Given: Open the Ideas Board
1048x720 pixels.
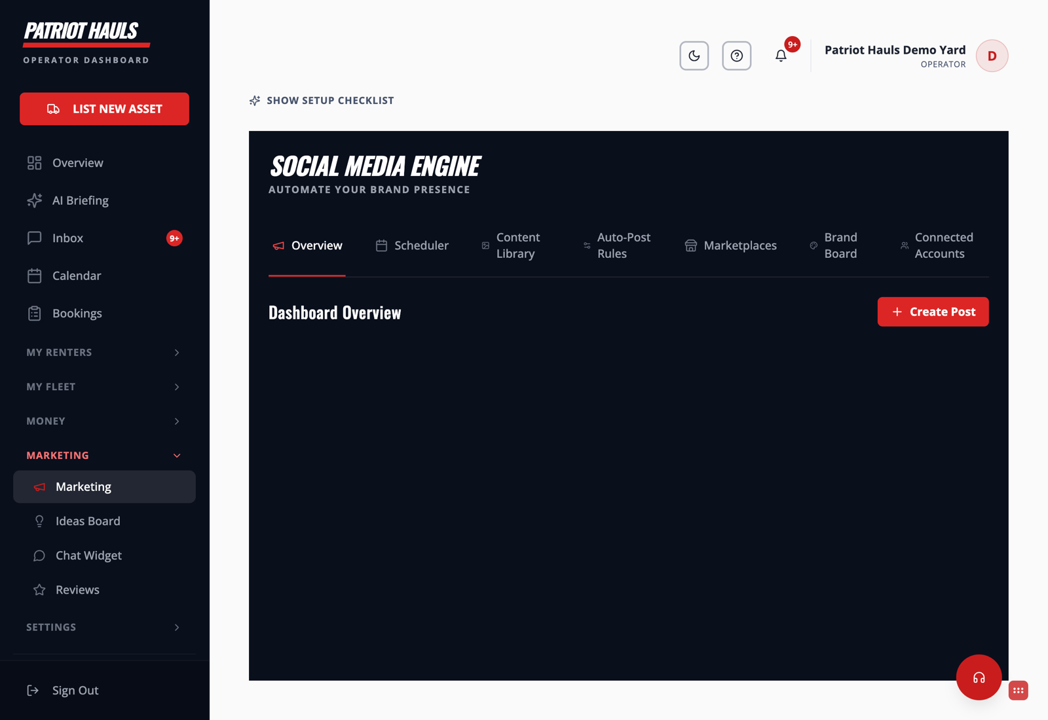Looking at the screenshot, I should [x=104, y=521].
